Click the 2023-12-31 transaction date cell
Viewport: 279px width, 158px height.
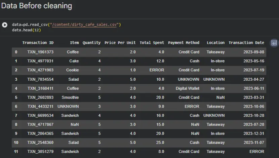(x=254, y=133)
